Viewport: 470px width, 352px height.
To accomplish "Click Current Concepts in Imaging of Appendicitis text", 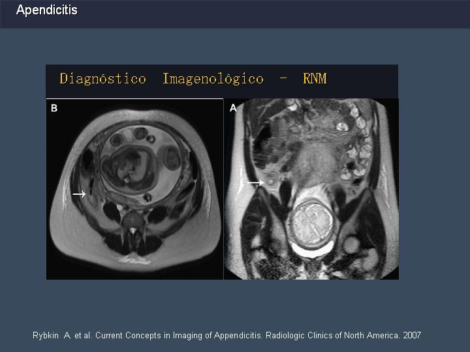I will [180, 335].
